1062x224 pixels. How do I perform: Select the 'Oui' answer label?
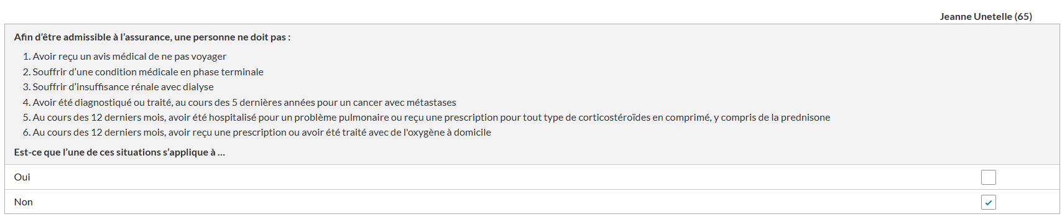22,177
